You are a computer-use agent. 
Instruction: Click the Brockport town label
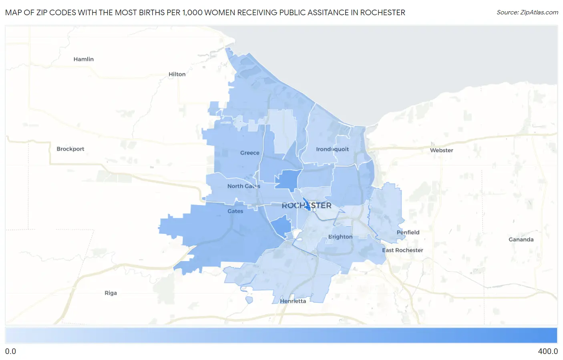coord(70,149)
